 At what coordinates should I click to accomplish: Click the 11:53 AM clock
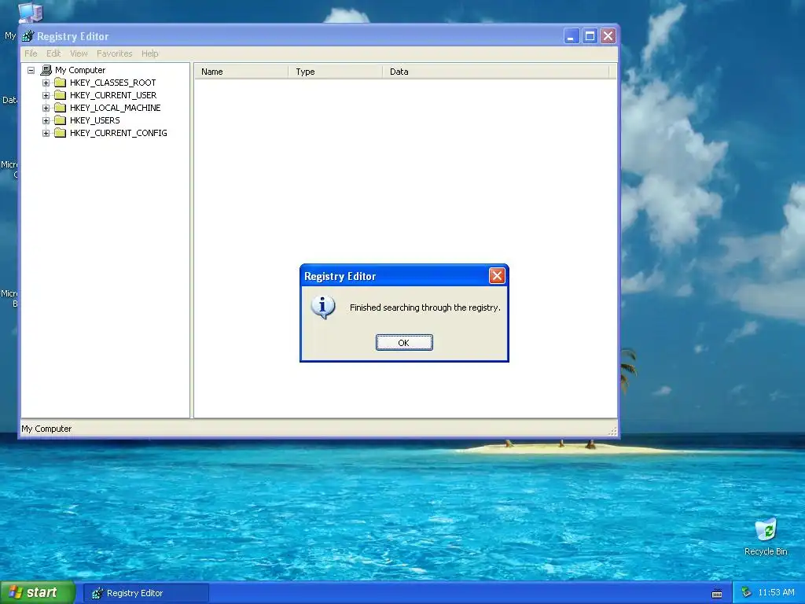(x=776, y=593)
